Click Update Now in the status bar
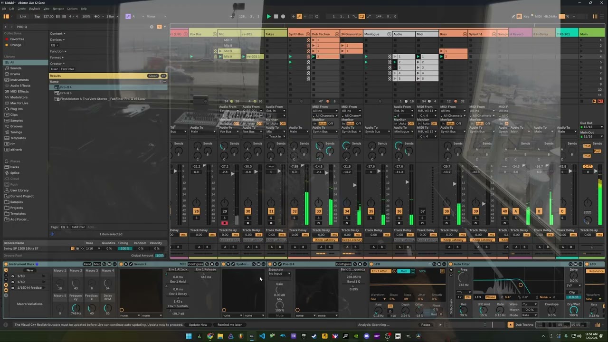 coord(198,325)
